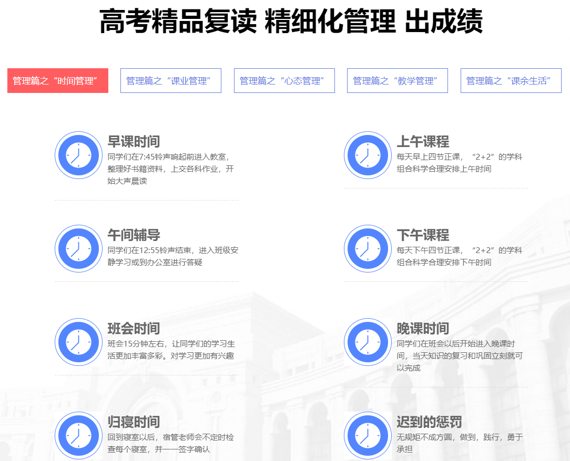Select the 管理篇之"时间管理" tab
The height and width of the screenshot is (461, 570).
pyautogui.click(x=58, y=80)
